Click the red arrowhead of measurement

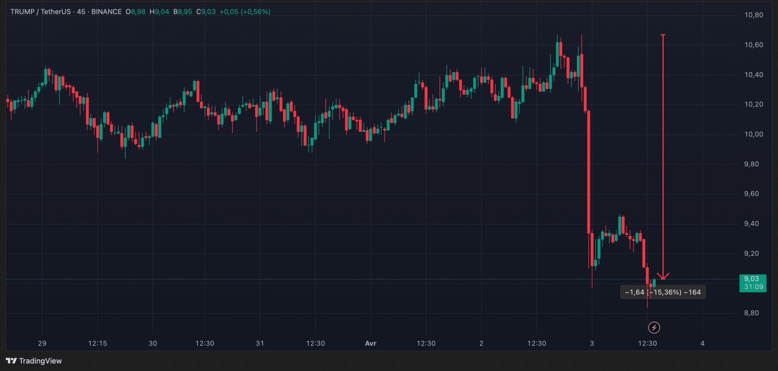[663, 276]
